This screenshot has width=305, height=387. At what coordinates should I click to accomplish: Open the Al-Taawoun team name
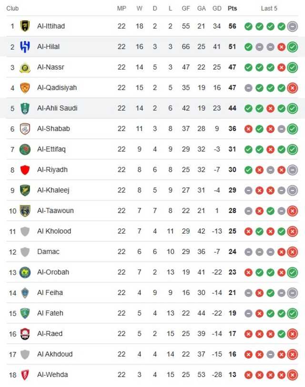[56, 211]
